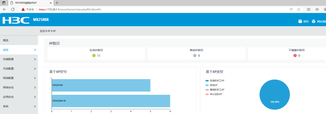This screenshot has height=114, width=326.
Task: Click the red unhealthy AP alert icon
Action: [295, 55]
